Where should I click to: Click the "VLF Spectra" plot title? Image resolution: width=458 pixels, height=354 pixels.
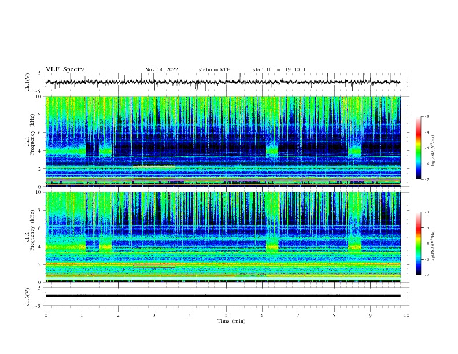(x=65, y=69)
